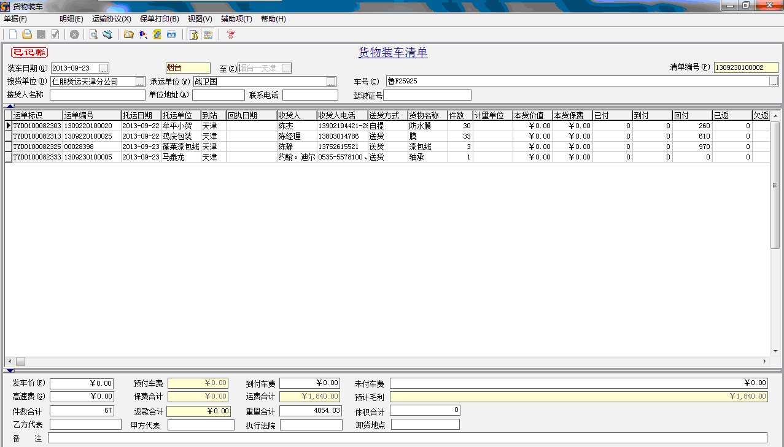This screenshot has width=784, height=447.
Task: Click the open folder toolbar icon
Action: click(x=128, y=34)
